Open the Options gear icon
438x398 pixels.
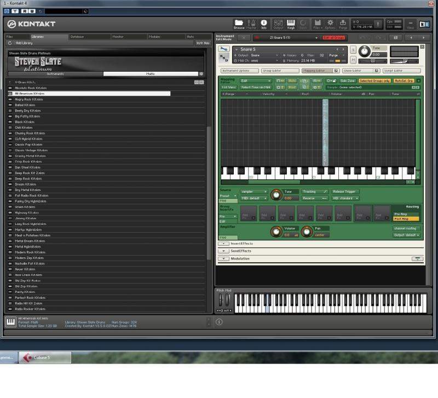click(330, 24)
